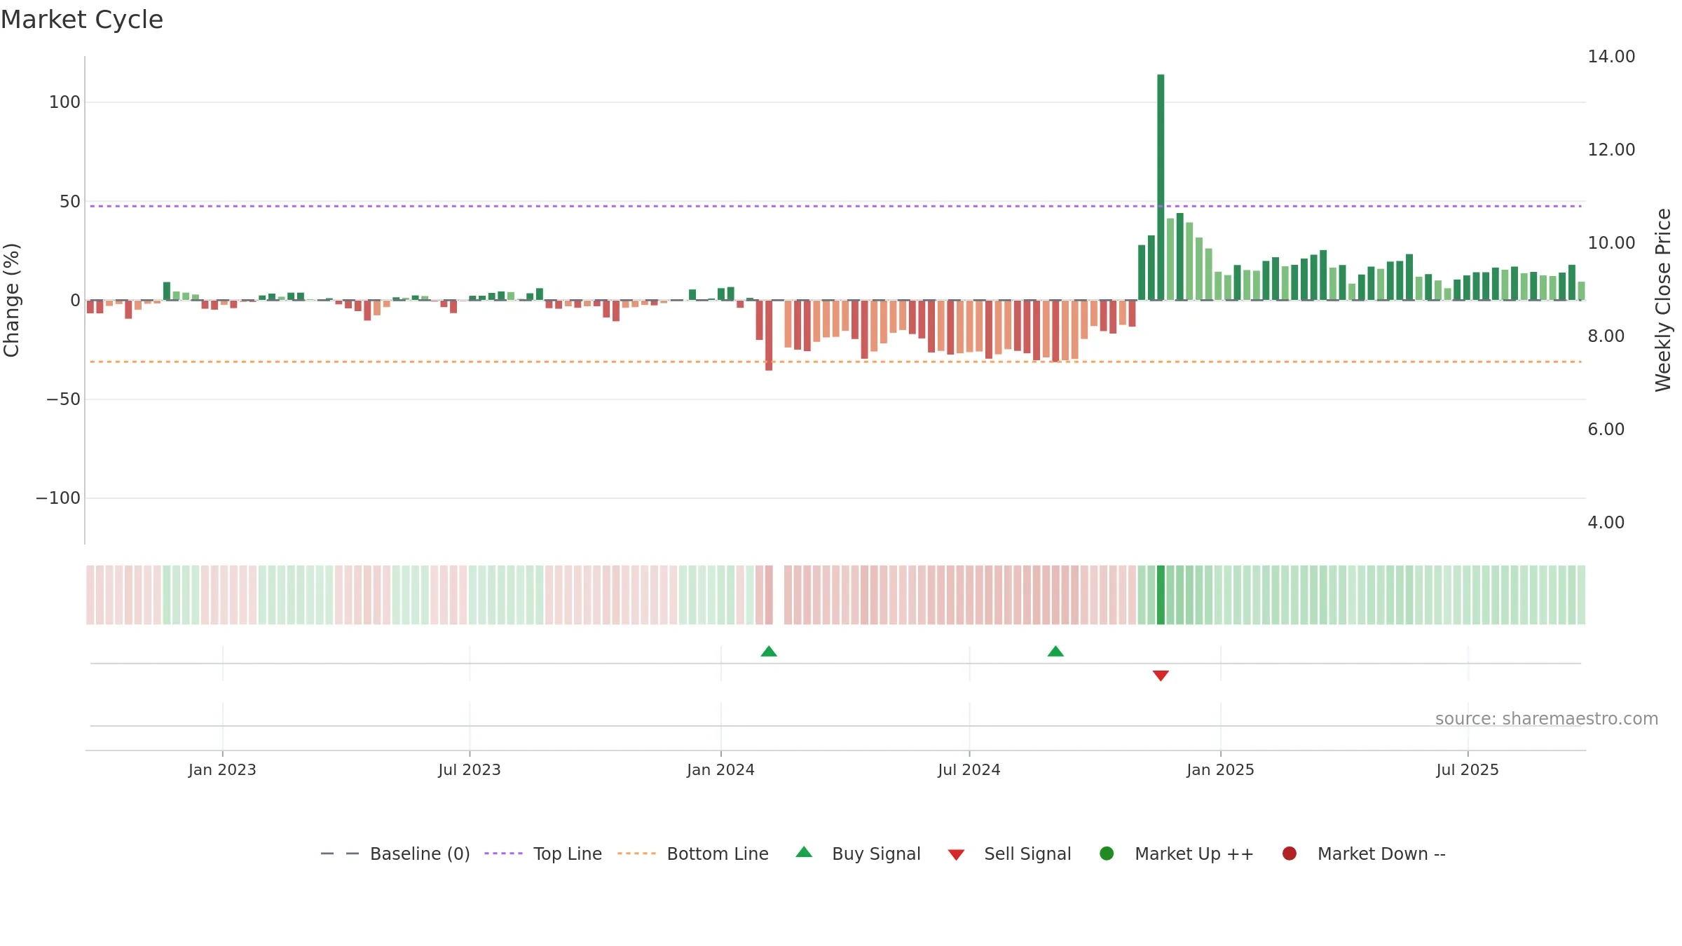
Task: Click the Jan 2023 x-axis label
Action: (x=222, y=769)
